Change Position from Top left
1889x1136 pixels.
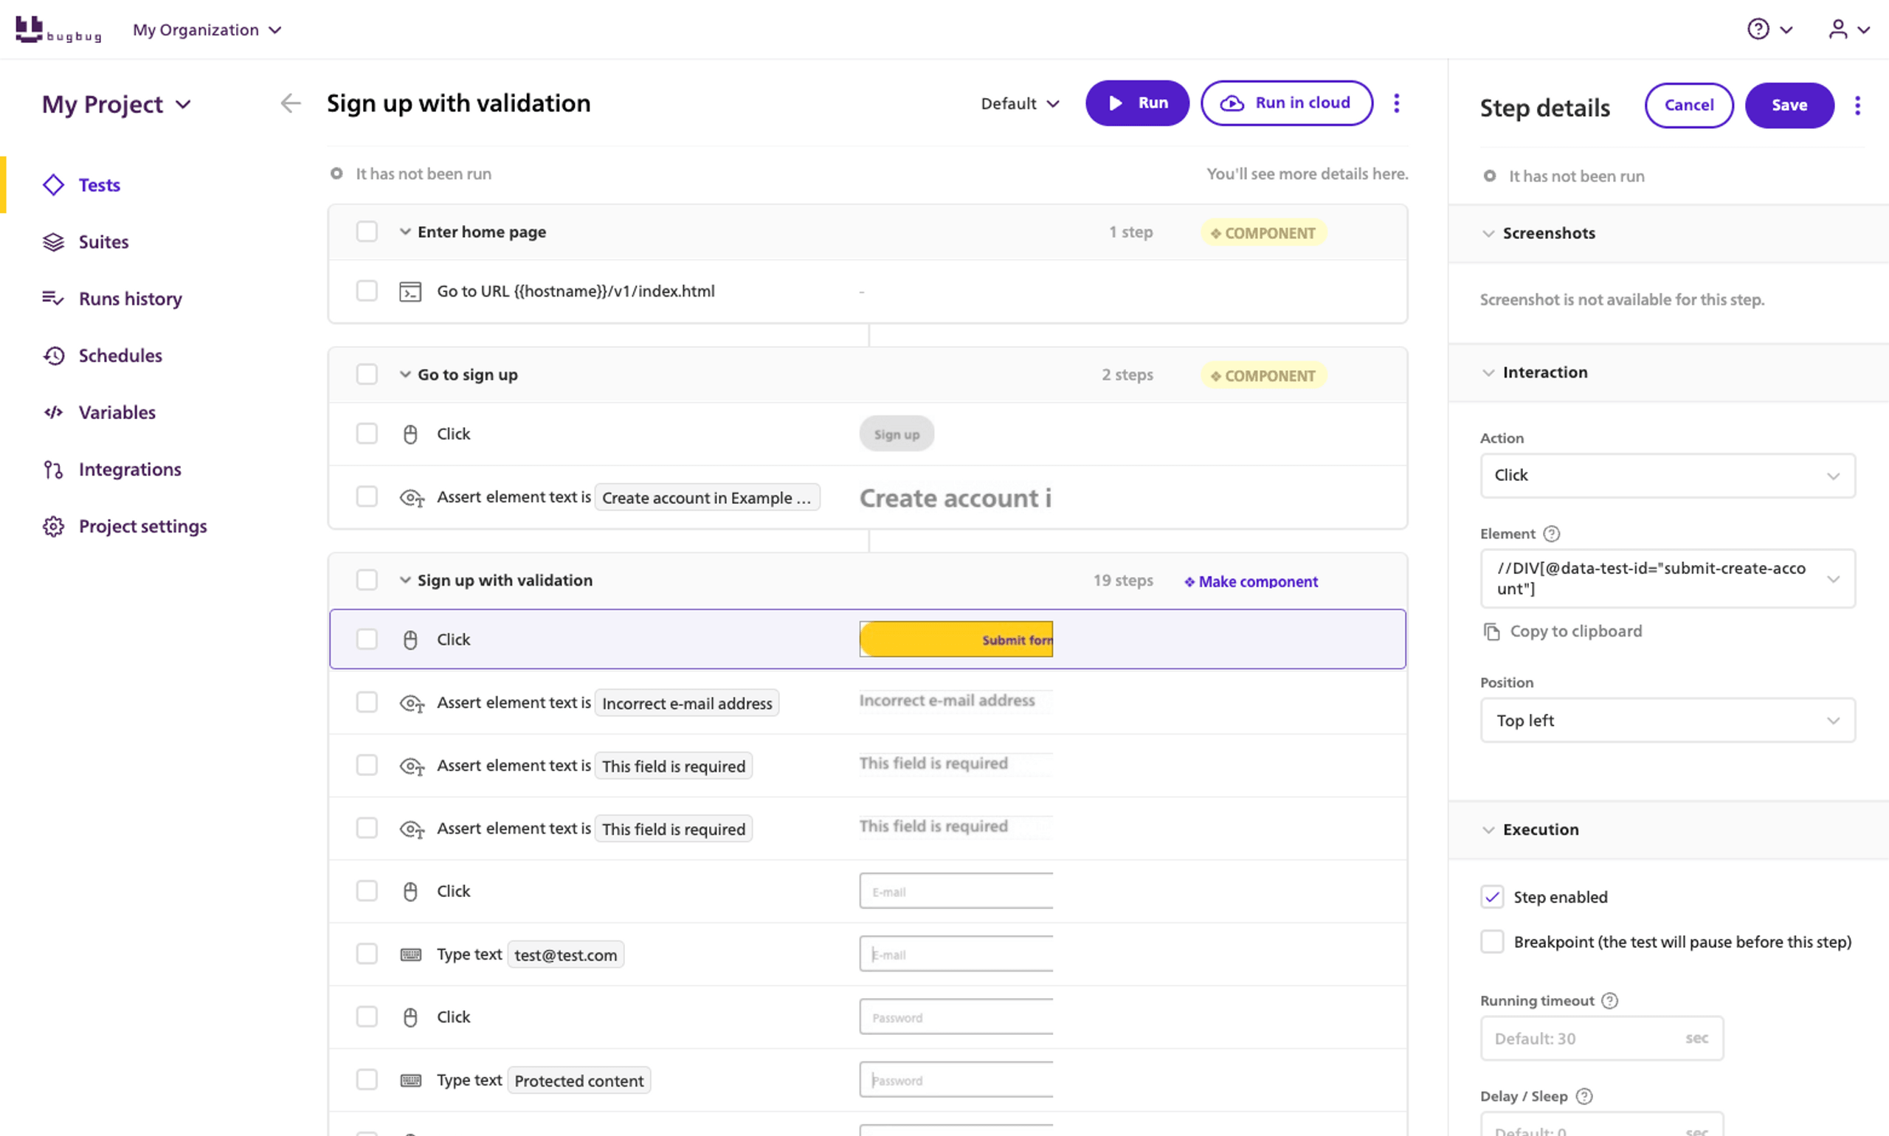pos(1666,719)
